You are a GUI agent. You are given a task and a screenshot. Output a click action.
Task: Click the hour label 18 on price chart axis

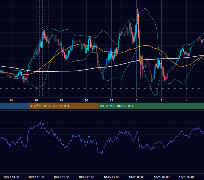coord(61,100)
